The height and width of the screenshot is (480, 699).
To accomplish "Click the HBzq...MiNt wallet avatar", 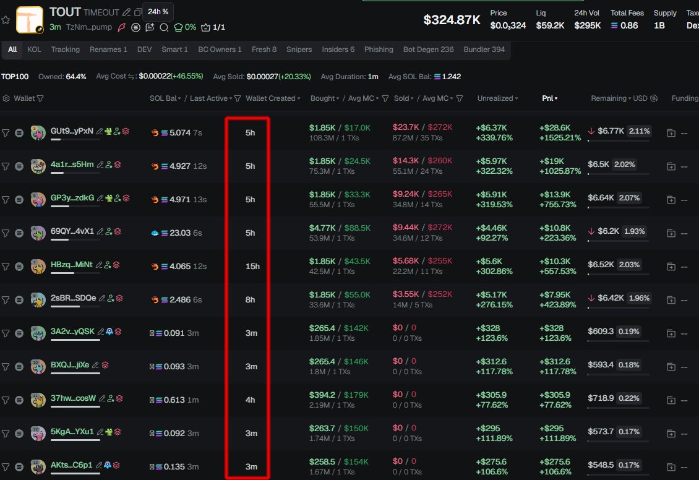I will pos(38,265).
